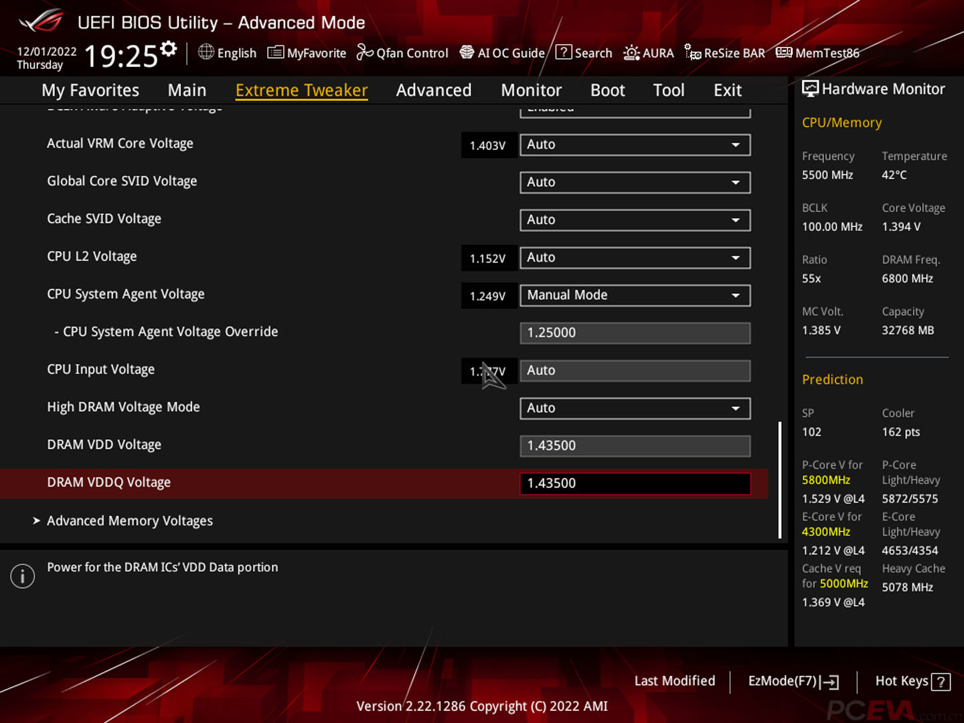Click the settings gear beside the clock
The height and width of the screenshot is (723, 964).
(169, 48)
